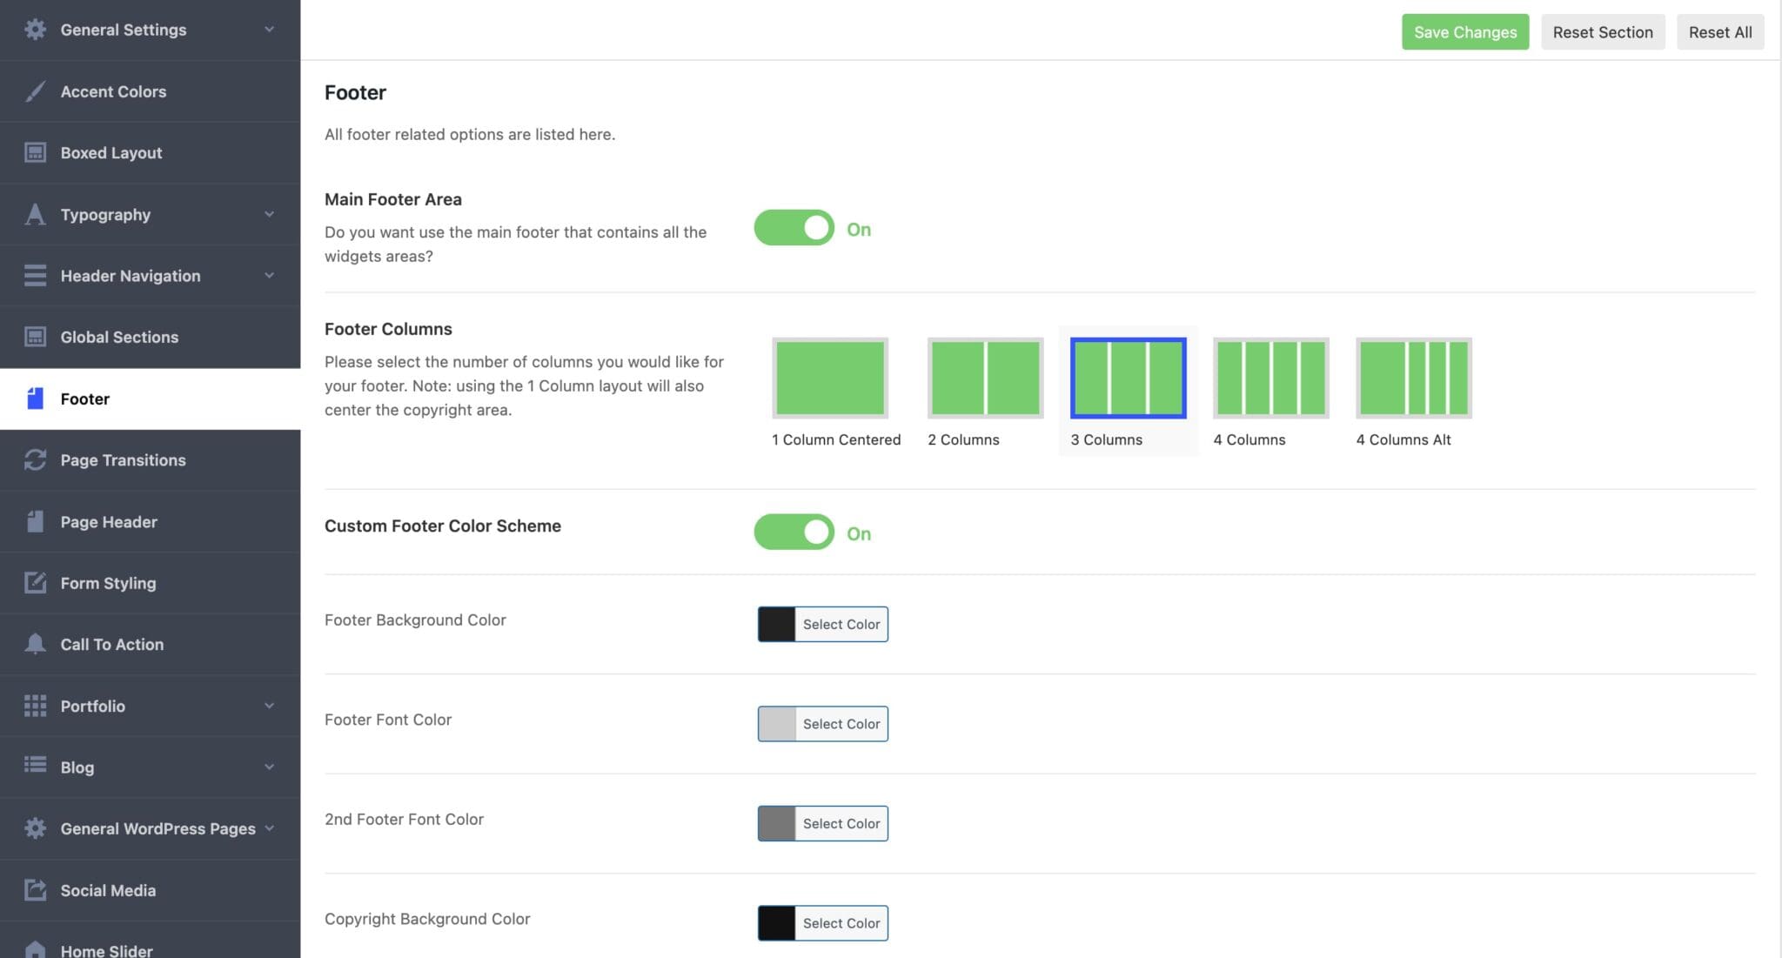Open the Footer Background Color picker
Image resolution: width=1782 pixels, height=958 pixels.
click(821, 624)
